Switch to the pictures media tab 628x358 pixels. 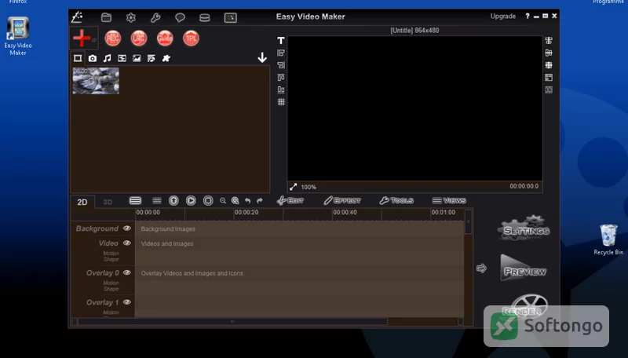coord(137,58)
